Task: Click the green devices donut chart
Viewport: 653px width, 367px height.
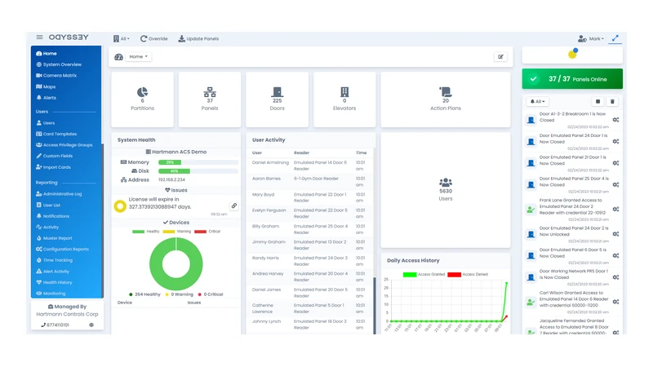Action: 176,264
